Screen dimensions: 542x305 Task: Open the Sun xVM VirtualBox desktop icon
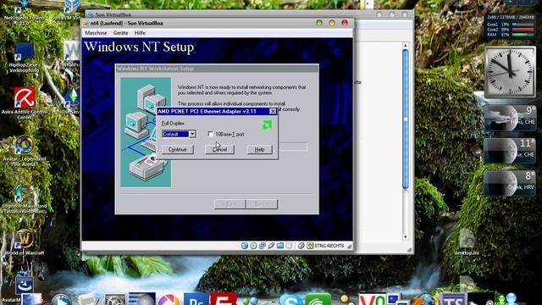pos(71,6)
